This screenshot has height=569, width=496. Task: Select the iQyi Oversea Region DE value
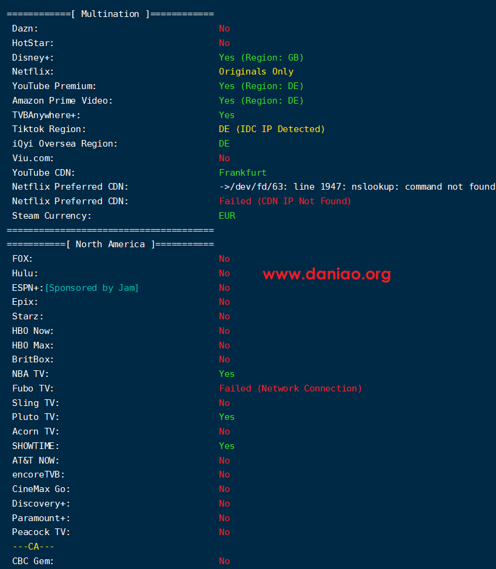(x=224, y=144)
